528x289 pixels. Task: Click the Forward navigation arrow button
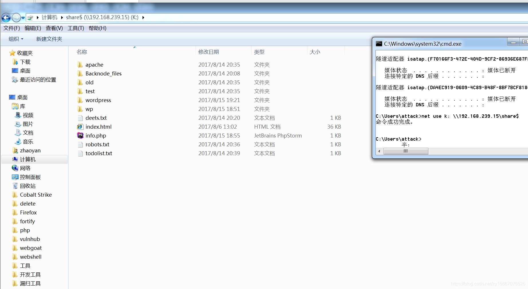point(16,18)
